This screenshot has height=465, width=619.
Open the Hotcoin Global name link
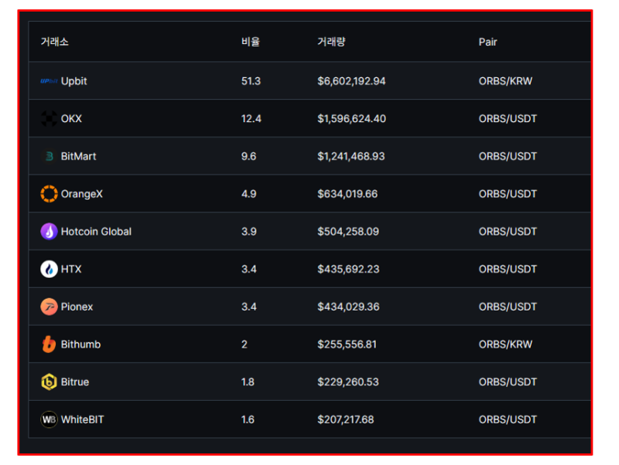(96, 232)
